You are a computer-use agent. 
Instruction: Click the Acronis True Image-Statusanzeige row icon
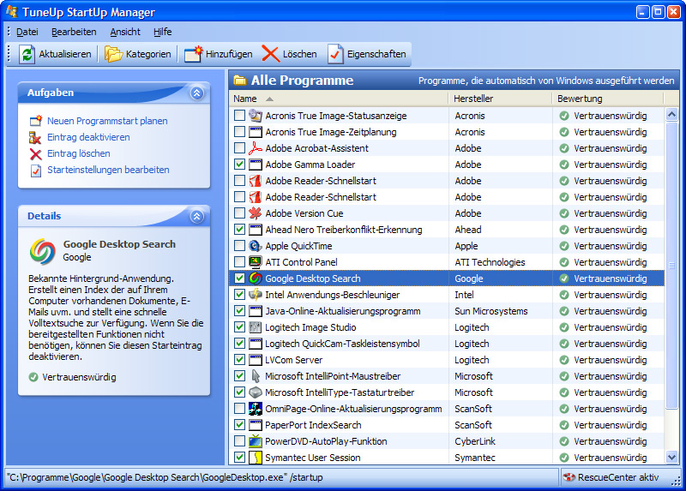tap(255, 116)
